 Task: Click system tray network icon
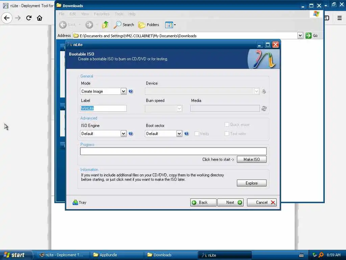point(315,255)
